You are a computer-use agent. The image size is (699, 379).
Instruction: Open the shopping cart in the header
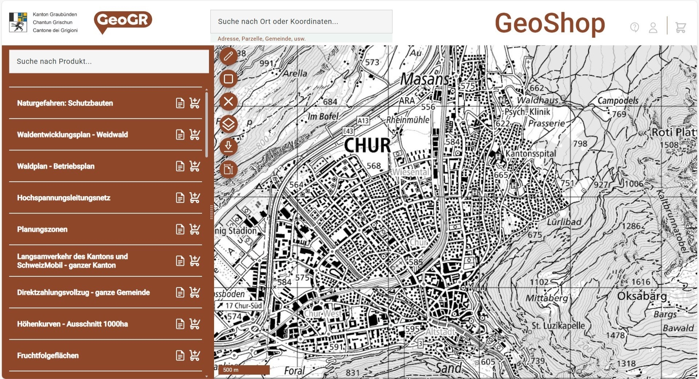coord(681,27)
